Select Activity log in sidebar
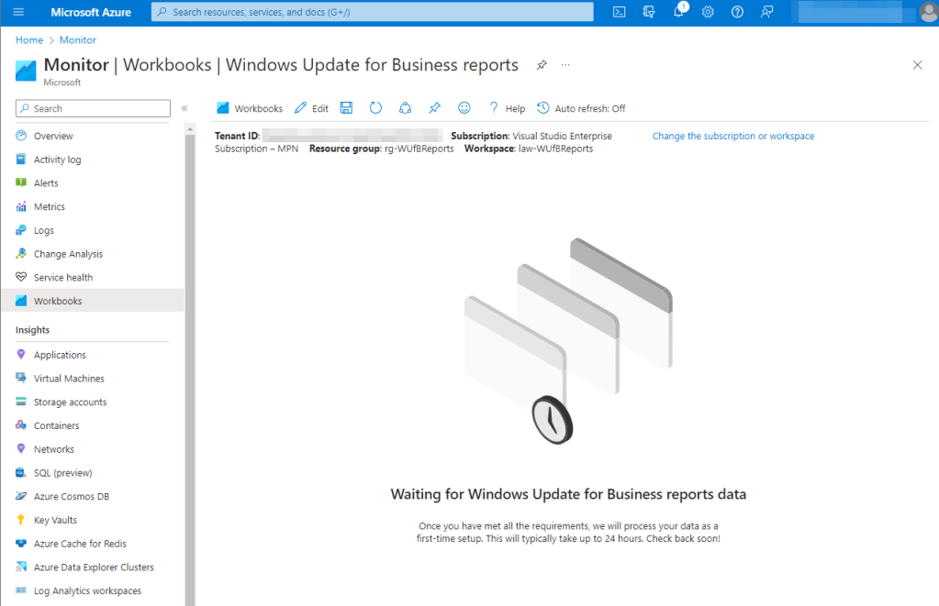Viewport: 939px width, 606px height. click(57, 160)
